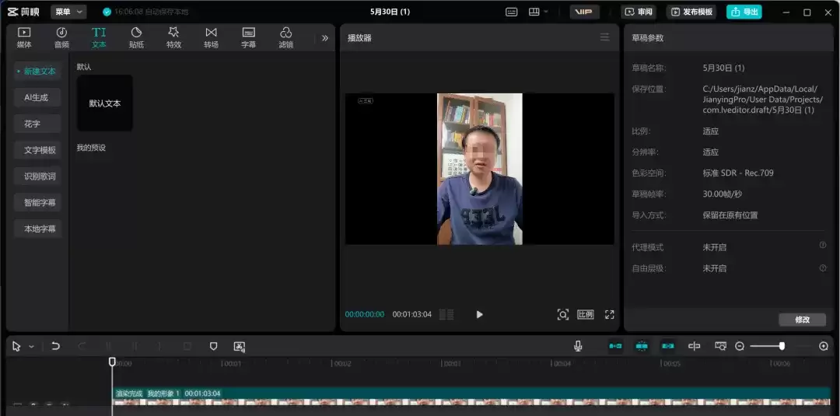Open the 贴纸 (Stickers) tab
This screenshot has height=416, width=840.
[136, 37]
